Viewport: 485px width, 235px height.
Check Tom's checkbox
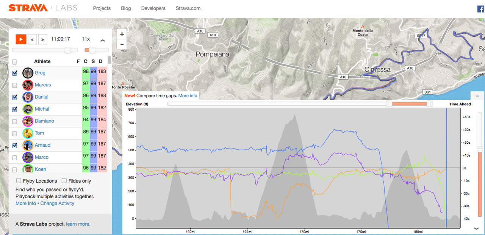[x=14, y=133]
